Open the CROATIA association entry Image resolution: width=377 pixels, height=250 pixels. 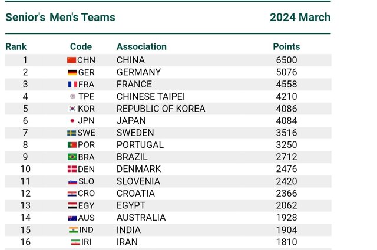[136, 194]
